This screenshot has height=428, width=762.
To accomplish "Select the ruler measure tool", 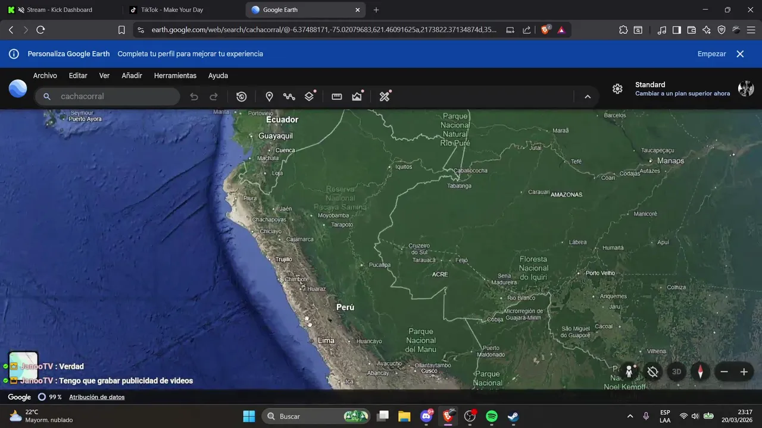I will click(336, 97).
